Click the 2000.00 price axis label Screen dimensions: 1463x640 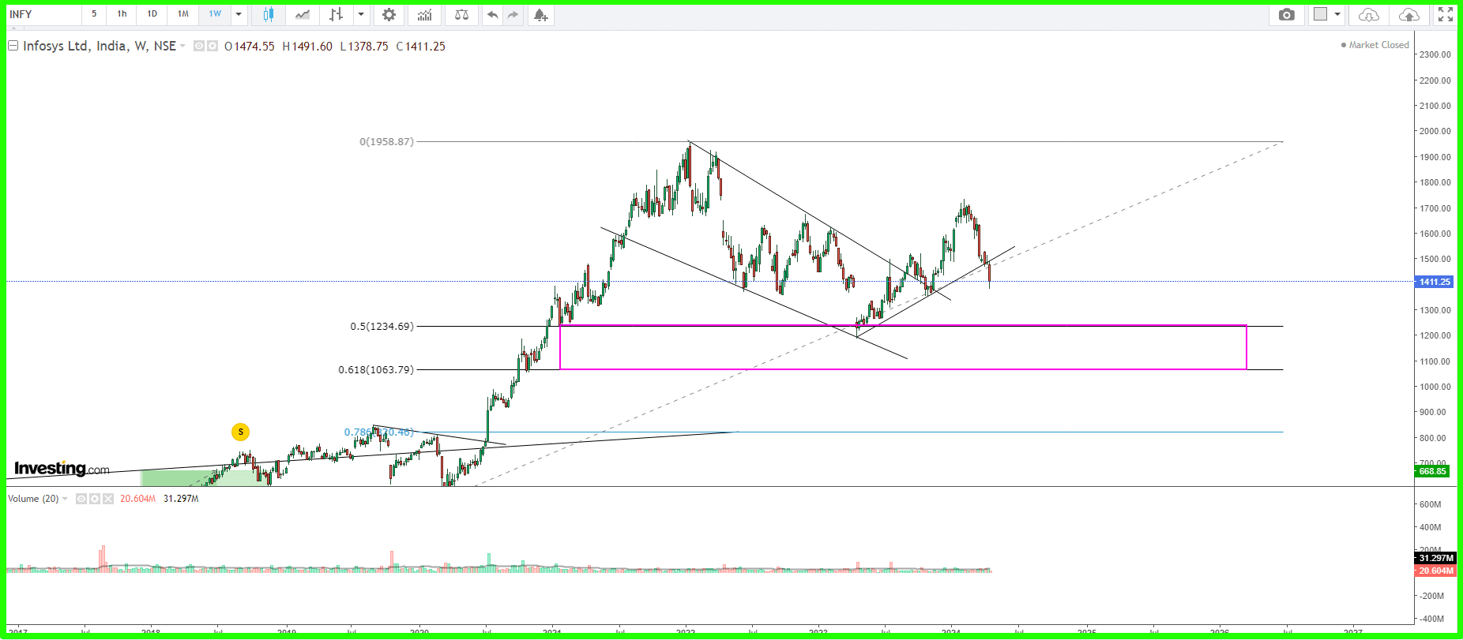pos(1435,131)
